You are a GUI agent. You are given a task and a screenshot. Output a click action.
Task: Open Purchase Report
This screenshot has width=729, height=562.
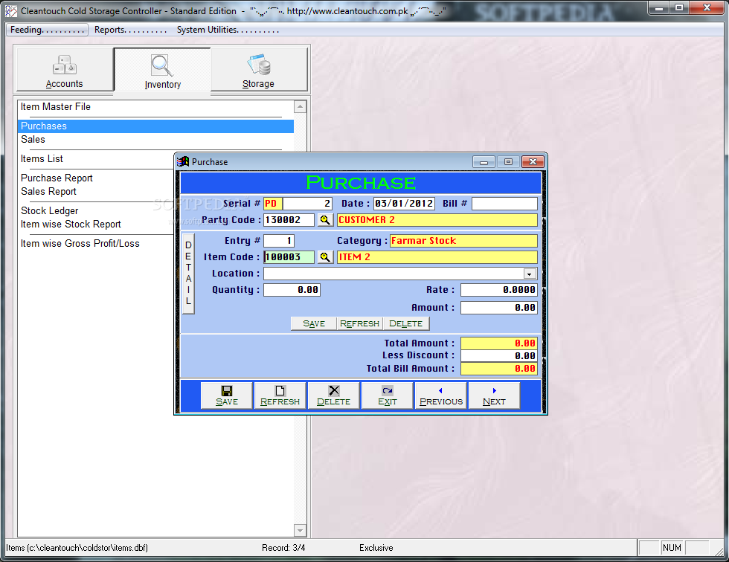tap(57, 178)
